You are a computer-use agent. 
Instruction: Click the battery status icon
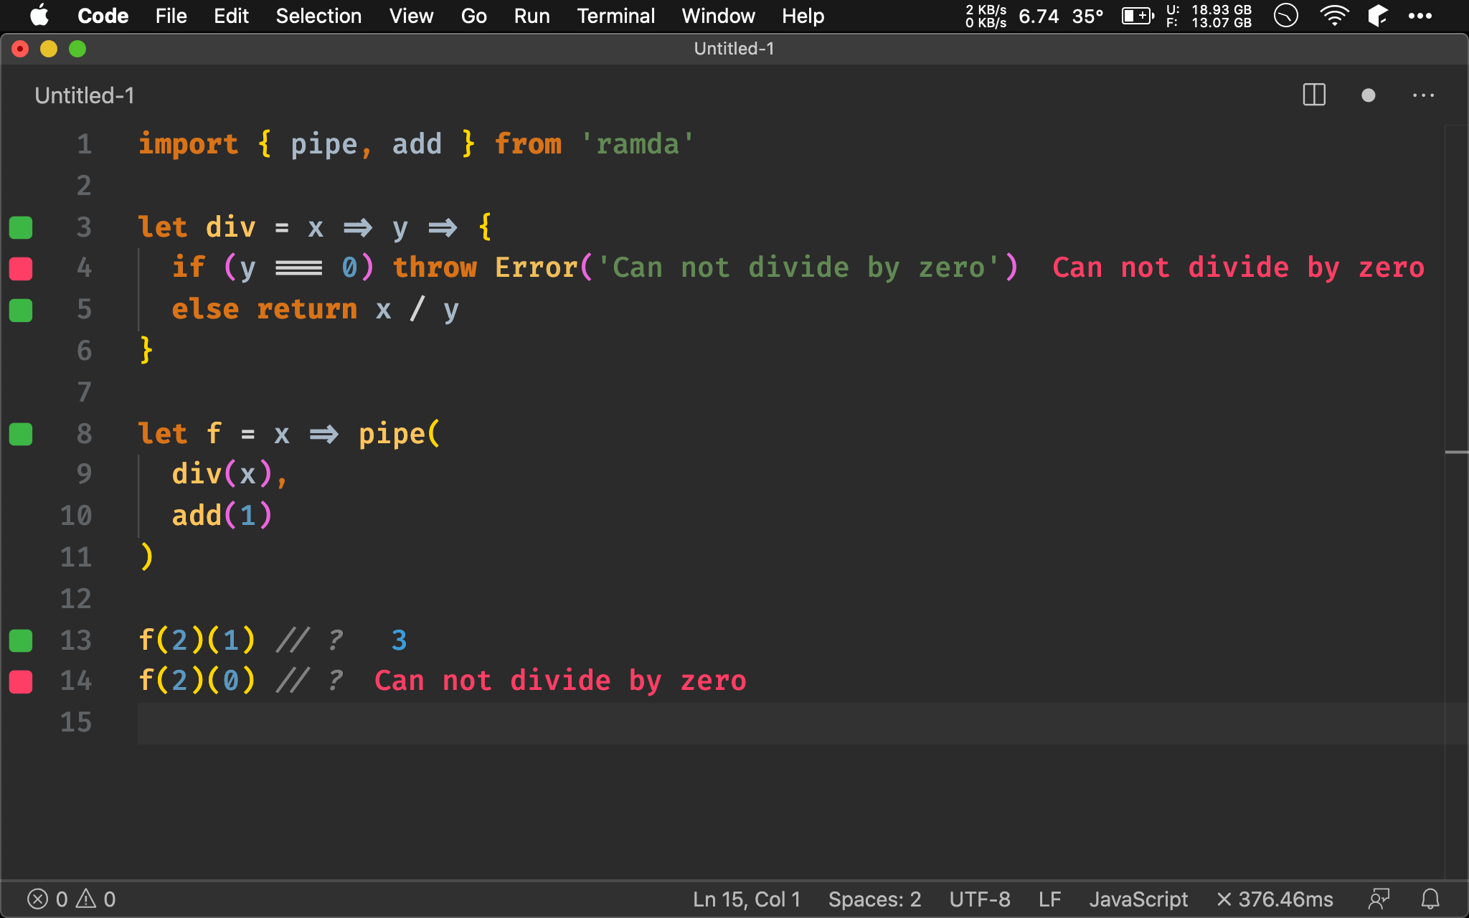pos(1138,16)
